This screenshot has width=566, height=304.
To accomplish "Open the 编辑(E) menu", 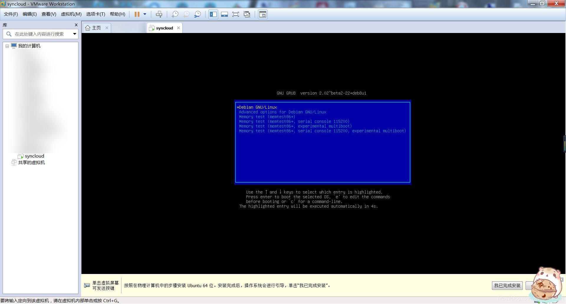I will (30, 14).
